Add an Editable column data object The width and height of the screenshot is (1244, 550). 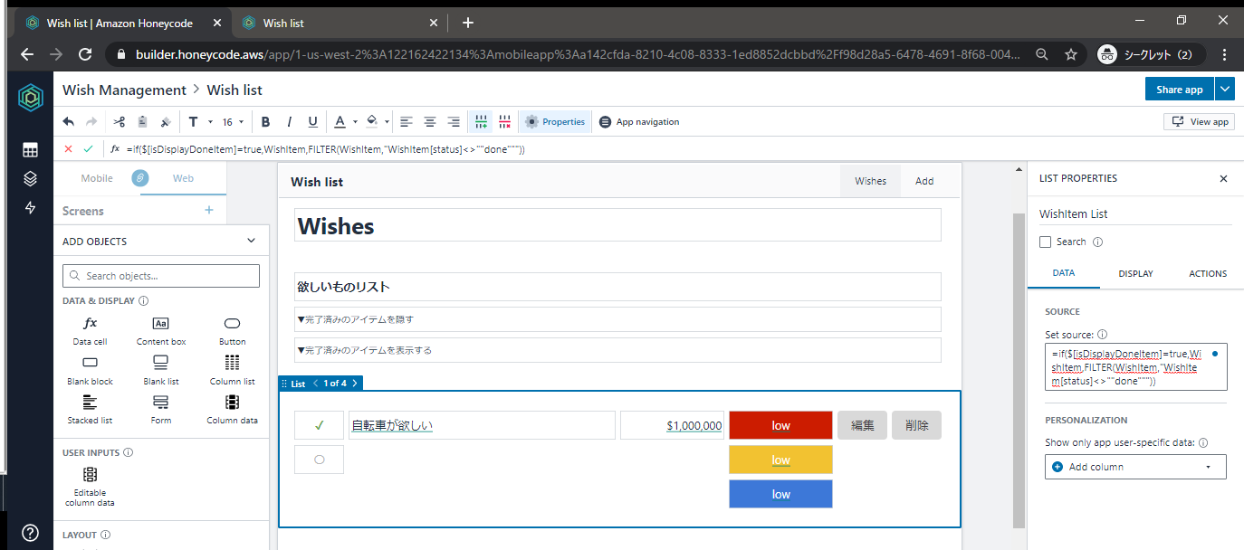point(90,486)
